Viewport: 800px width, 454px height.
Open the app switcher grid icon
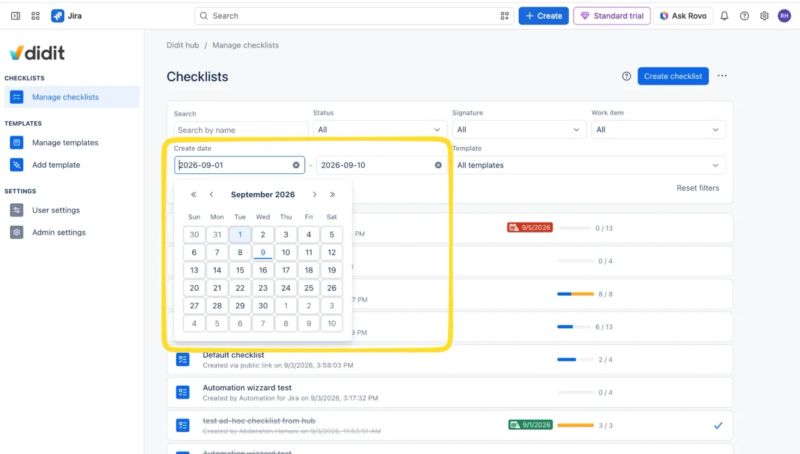[x=36, y=16]
